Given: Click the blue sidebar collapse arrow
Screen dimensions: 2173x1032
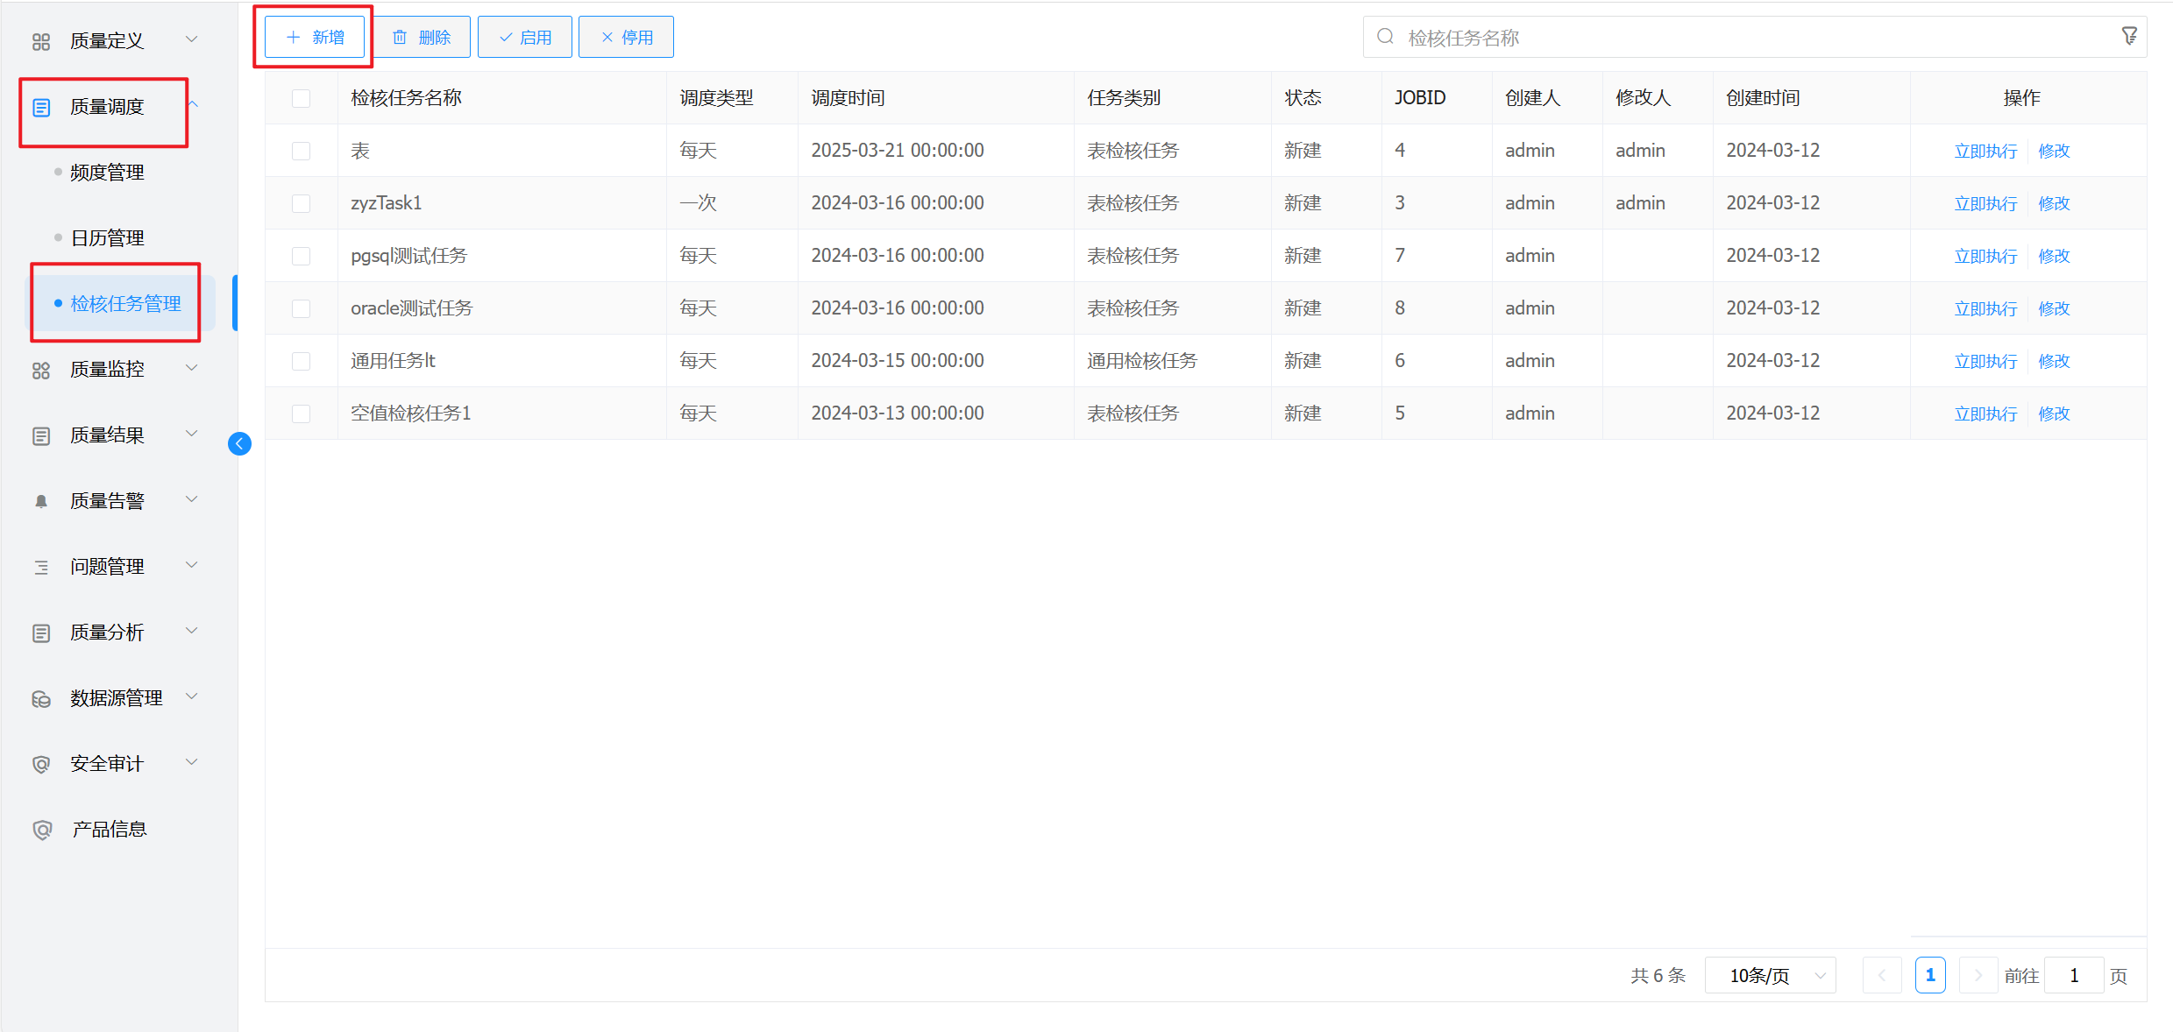Looking at the screenshot, I should (239, 443).
